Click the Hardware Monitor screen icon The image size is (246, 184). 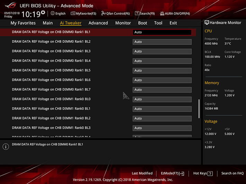[x=207, y=22]
